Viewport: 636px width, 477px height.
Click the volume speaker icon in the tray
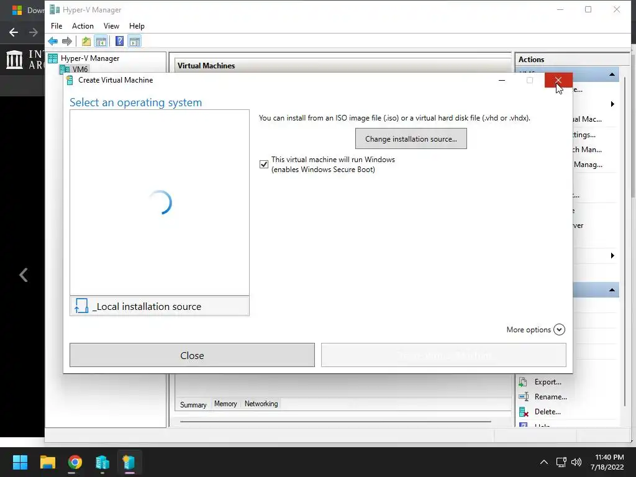tap(576, 462)
